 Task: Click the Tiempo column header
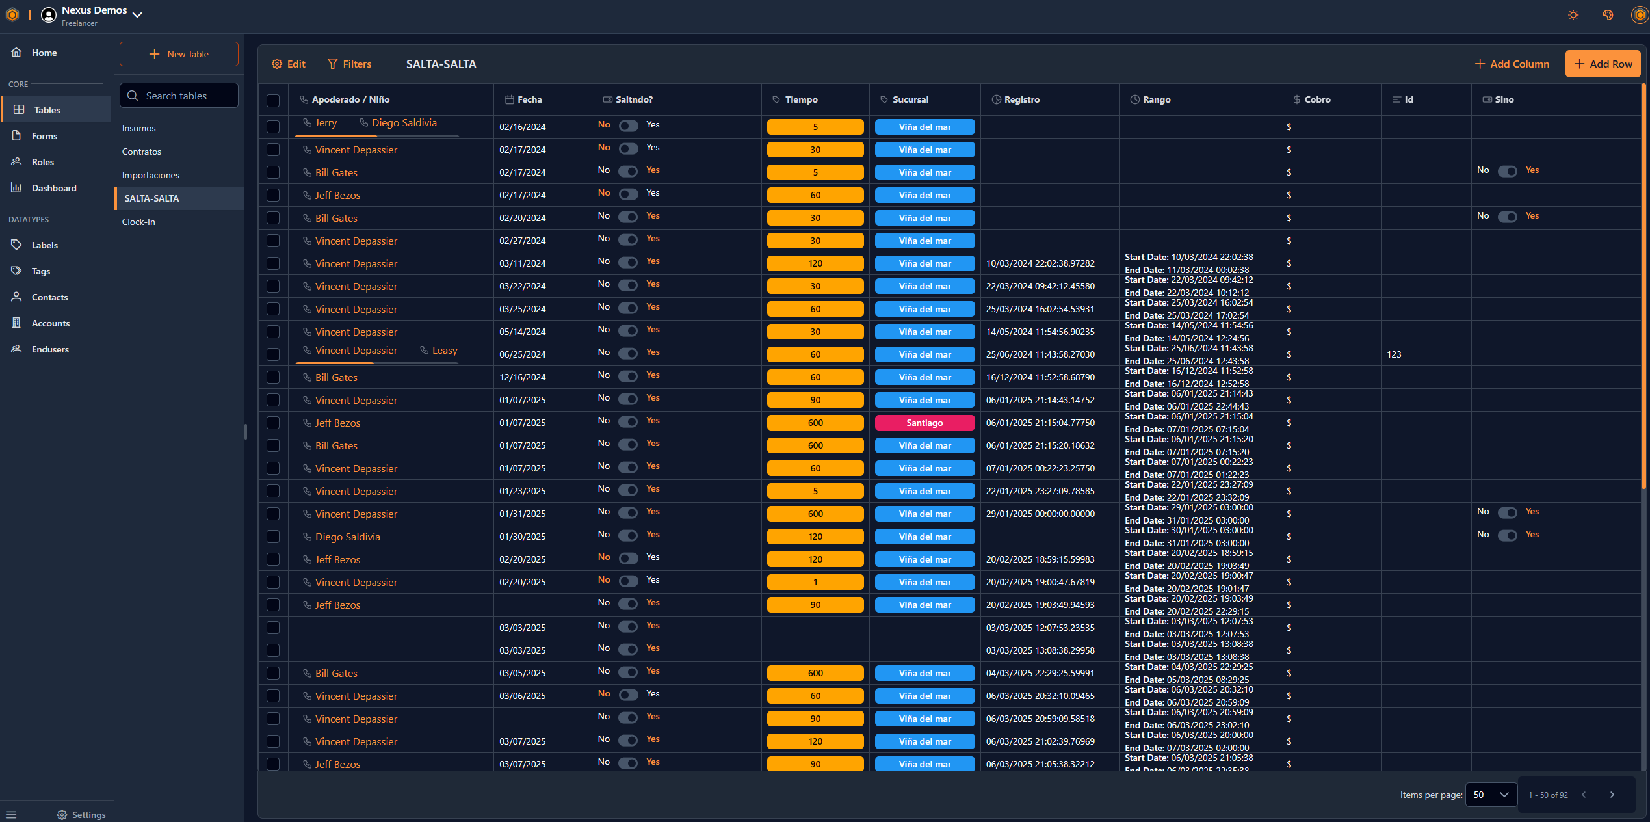pos(801,99)
